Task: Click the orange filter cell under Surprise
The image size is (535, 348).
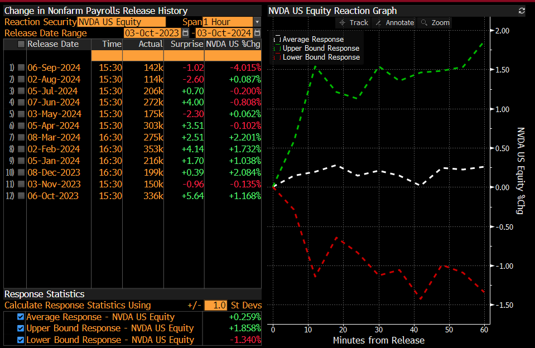Action: pyautogui.click(x=184, y=56)
